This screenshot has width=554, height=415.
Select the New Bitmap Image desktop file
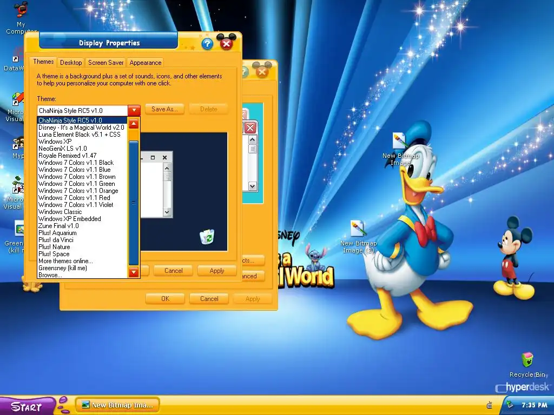400,149
